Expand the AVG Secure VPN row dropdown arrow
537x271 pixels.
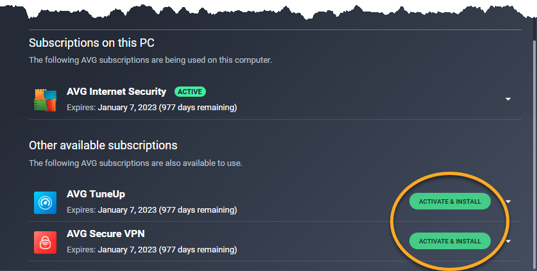pyautogui.click(x=508, y=242)
